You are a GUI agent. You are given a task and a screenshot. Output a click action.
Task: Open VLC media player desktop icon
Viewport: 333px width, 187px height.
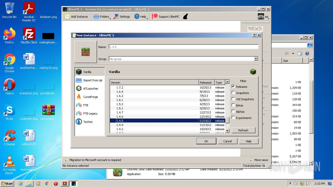[9, 165]
